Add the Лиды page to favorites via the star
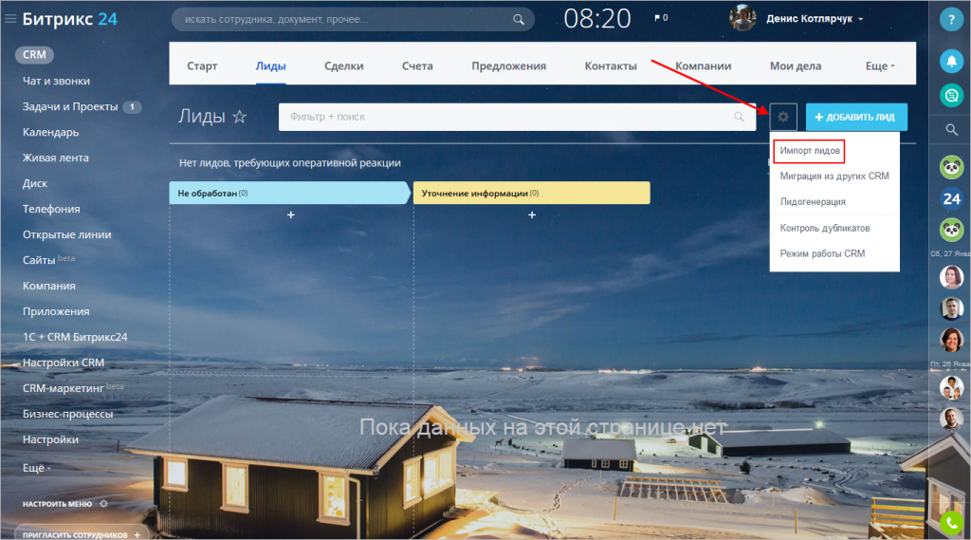This screenshot has width=971, height=540. coord(240,117)
